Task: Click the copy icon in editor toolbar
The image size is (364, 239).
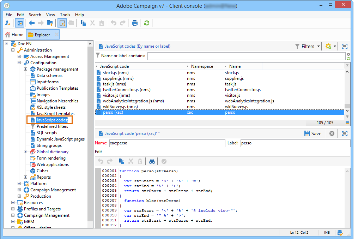Action: (x=121, y=161)
